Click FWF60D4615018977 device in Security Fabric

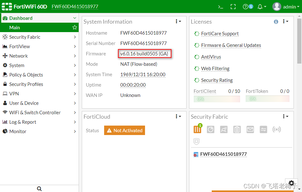pyautogui.click(x=223, y=154)
